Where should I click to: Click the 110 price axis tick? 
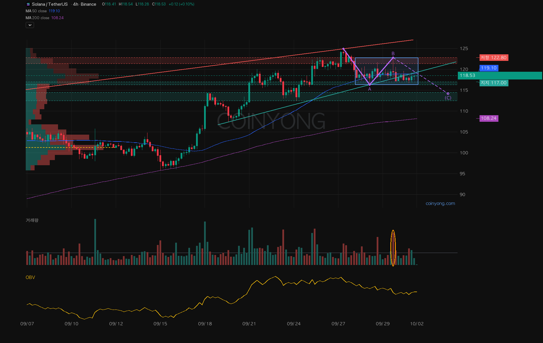pyautogui.click(x=464, y=111)
